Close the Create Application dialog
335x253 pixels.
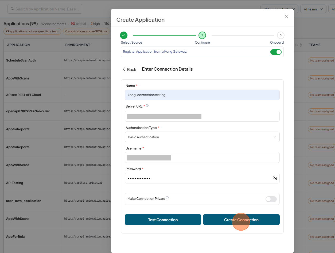[286, 16]
